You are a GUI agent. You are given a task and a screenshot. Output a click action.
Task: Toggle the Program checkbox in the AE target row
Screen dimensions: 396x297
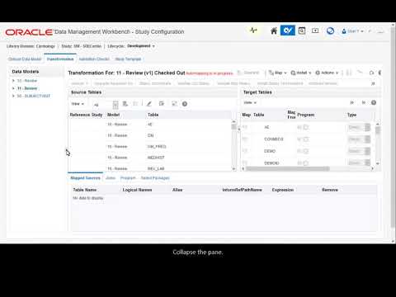306,127
